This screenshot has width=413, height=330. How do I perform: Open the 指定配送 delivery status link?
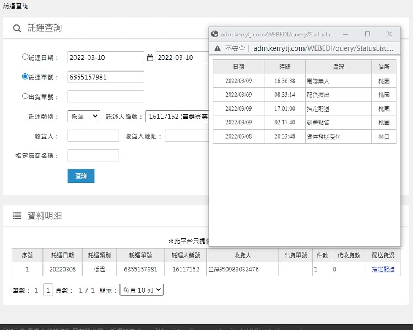[x=383, y=269]
